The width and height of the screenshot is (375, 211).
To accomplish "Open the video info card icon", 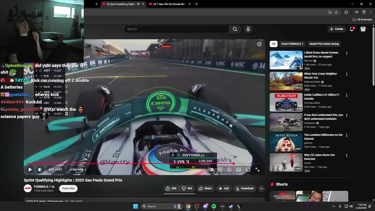I will (259, 44).
